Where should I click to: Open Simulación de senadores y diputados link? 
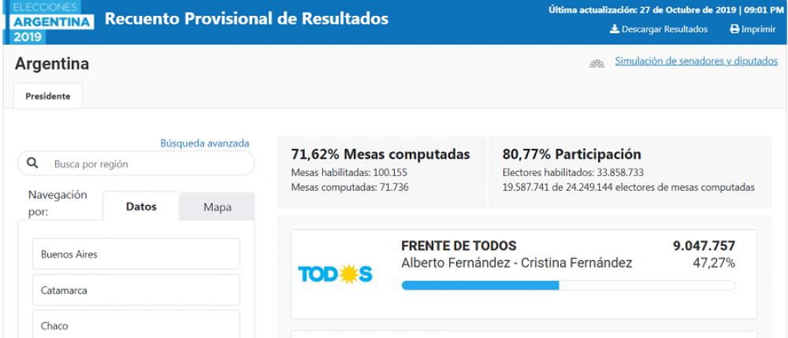pyautogui.click(x=697, y=61)
